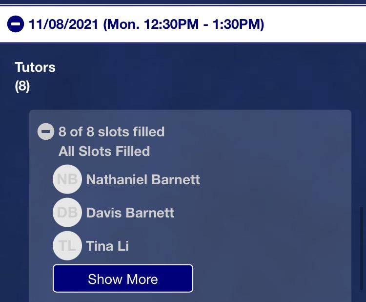Click the Tutors heading
Image resolution: width=366 pixels, height=302 pixels.
(x=35, y=67)
